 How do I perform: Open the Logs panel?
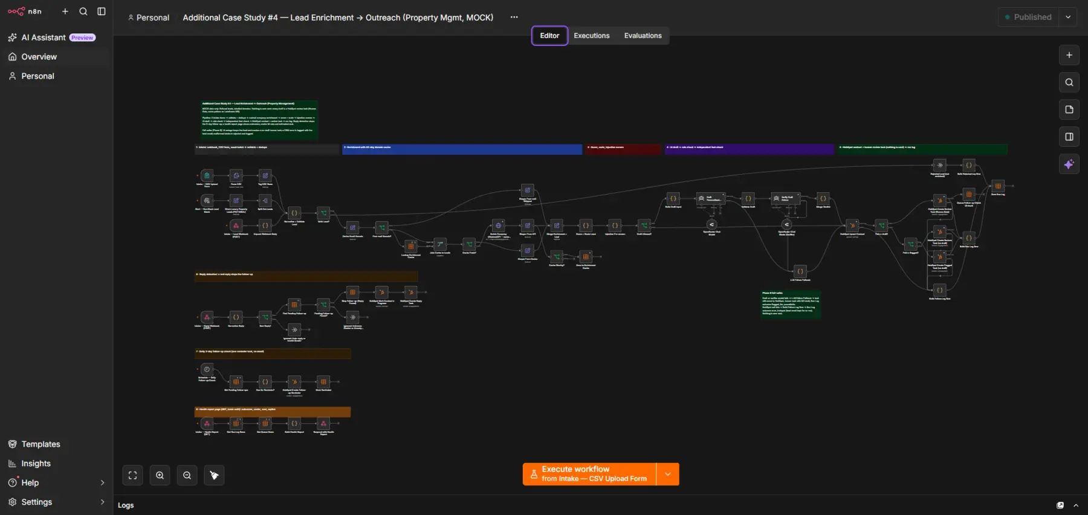point(126,505)
